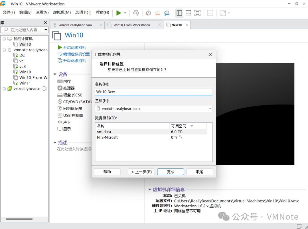Click the 完成 button
308x229 pixels.
(x=171, y=172)
